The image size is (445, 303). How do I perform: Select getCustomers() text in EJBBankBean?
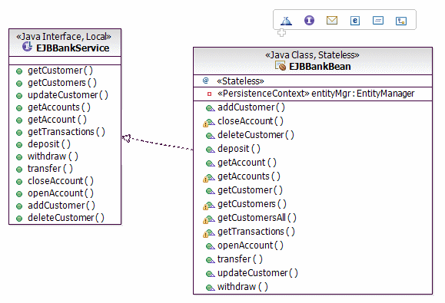252,204
